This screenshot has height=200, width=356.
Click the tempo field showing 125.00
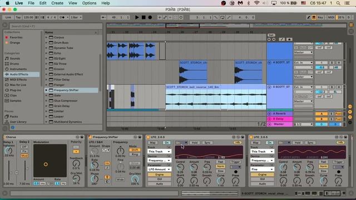[28, 17]
